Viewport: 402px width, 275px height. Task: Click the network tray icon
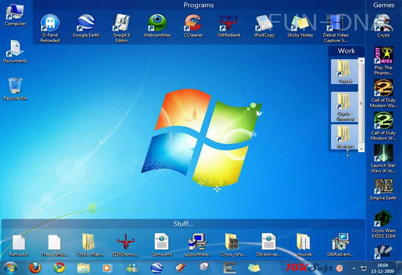tap(363, 268)
